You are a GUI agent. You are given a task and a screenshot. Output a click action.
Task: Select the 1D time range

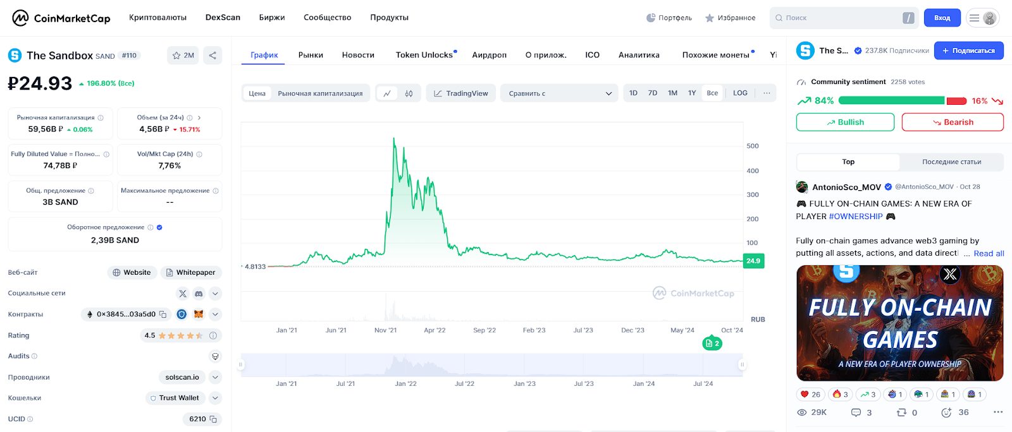[633, 93]
